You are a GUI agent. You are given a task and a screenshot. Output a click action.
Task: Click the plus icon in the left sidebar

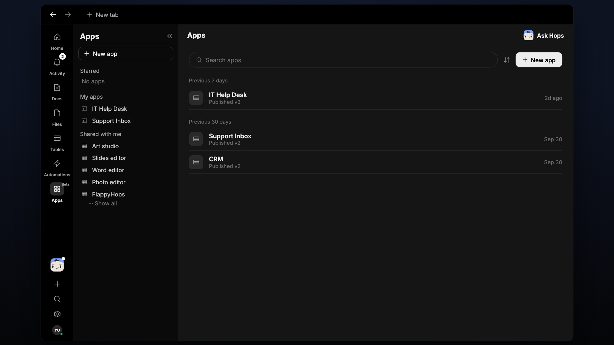coord(57,284)
